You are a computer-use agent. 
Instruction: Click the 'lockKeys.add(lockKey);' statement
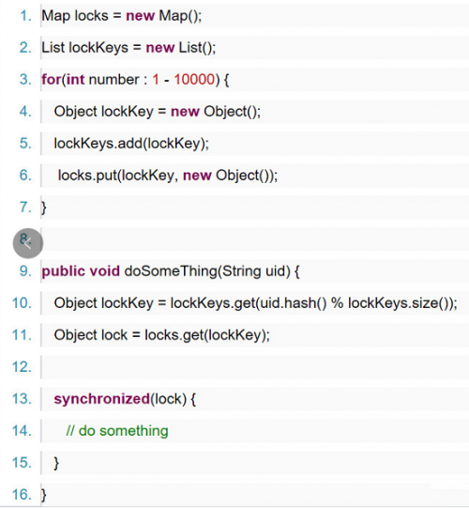[131, 144]
